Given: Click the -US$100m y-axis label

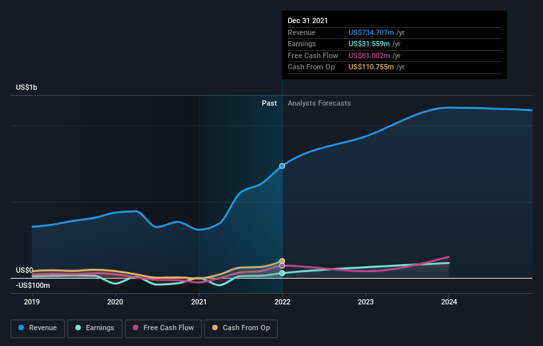Looking at the screenshot, I should [x=33, y=285].
